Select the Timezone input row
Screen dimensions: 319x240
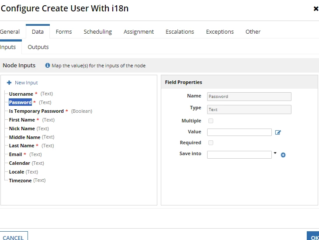(27, 181)
